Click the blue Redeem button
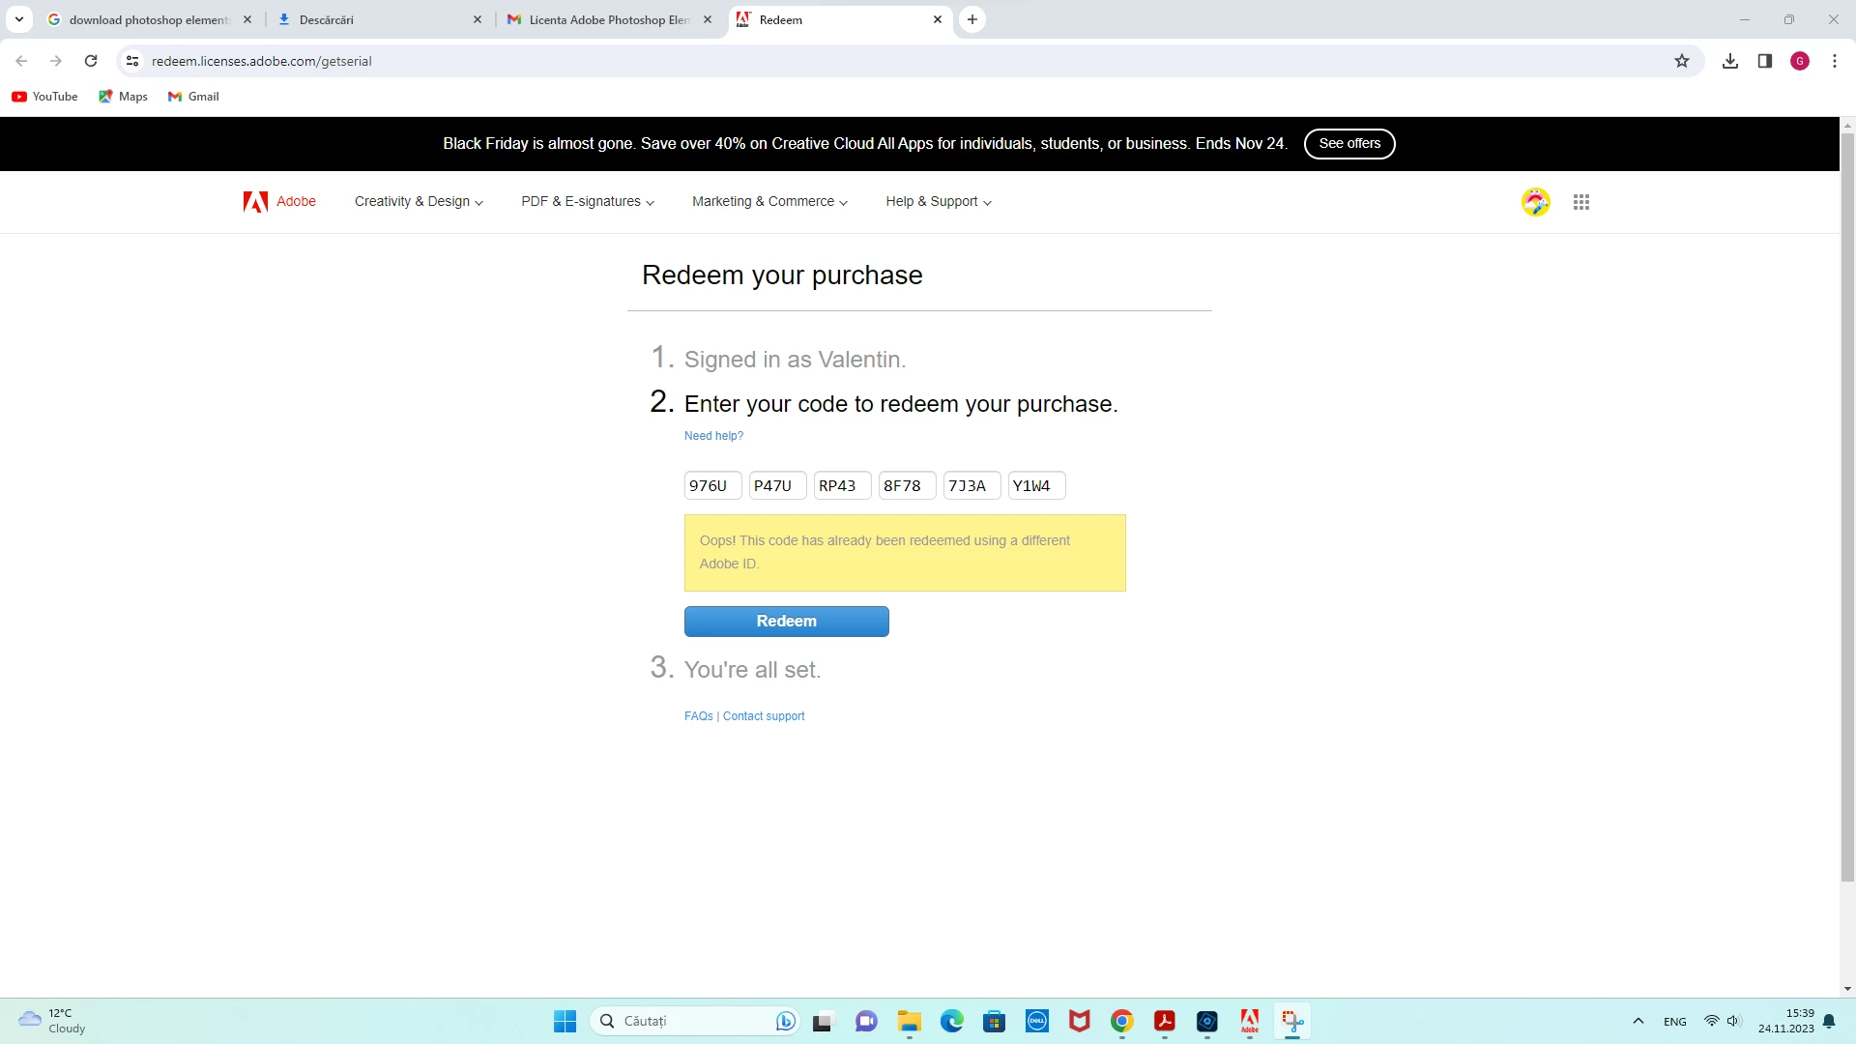This screenshot has width=1856, height=1044. coord(787,622)
